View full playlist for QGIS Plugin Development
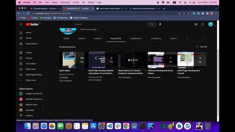 click(184, 77)
